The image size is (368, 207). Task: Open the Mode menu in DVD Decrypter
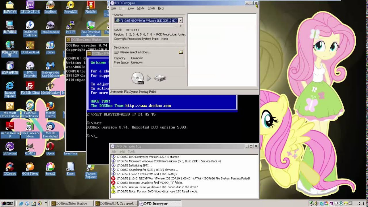pyautogui.click(x=141, y=8)
